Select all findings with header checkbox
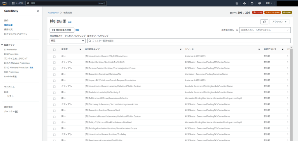 click(54, 49)
